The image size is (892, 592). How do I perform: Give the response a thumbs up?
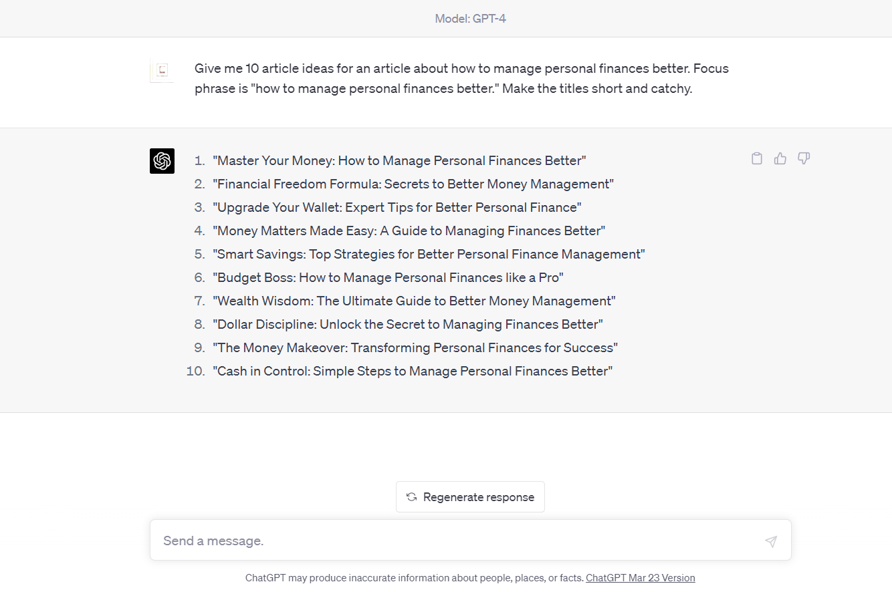[780, 158]
